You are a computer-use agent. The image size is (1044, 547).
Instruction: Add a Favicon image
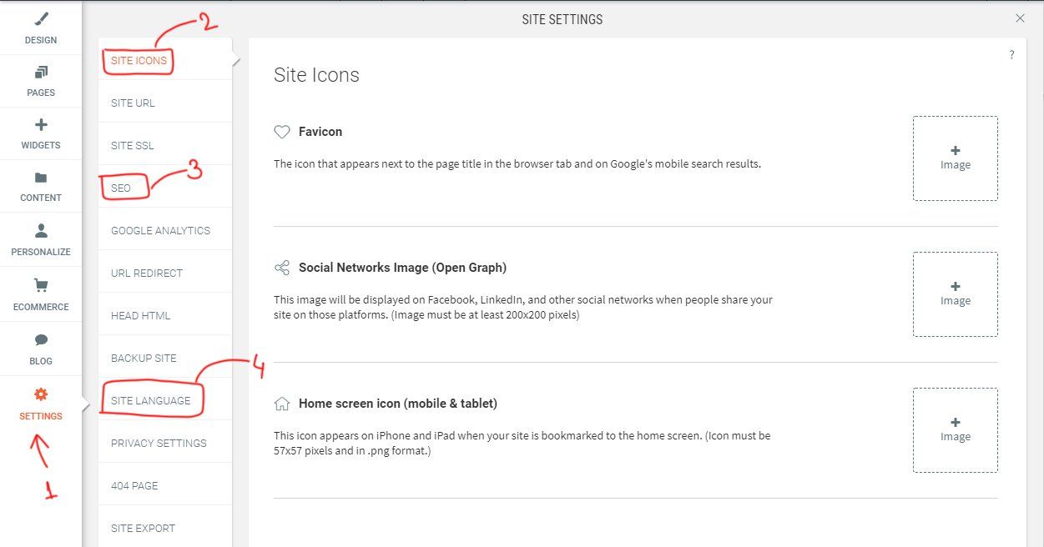point(955,158)
